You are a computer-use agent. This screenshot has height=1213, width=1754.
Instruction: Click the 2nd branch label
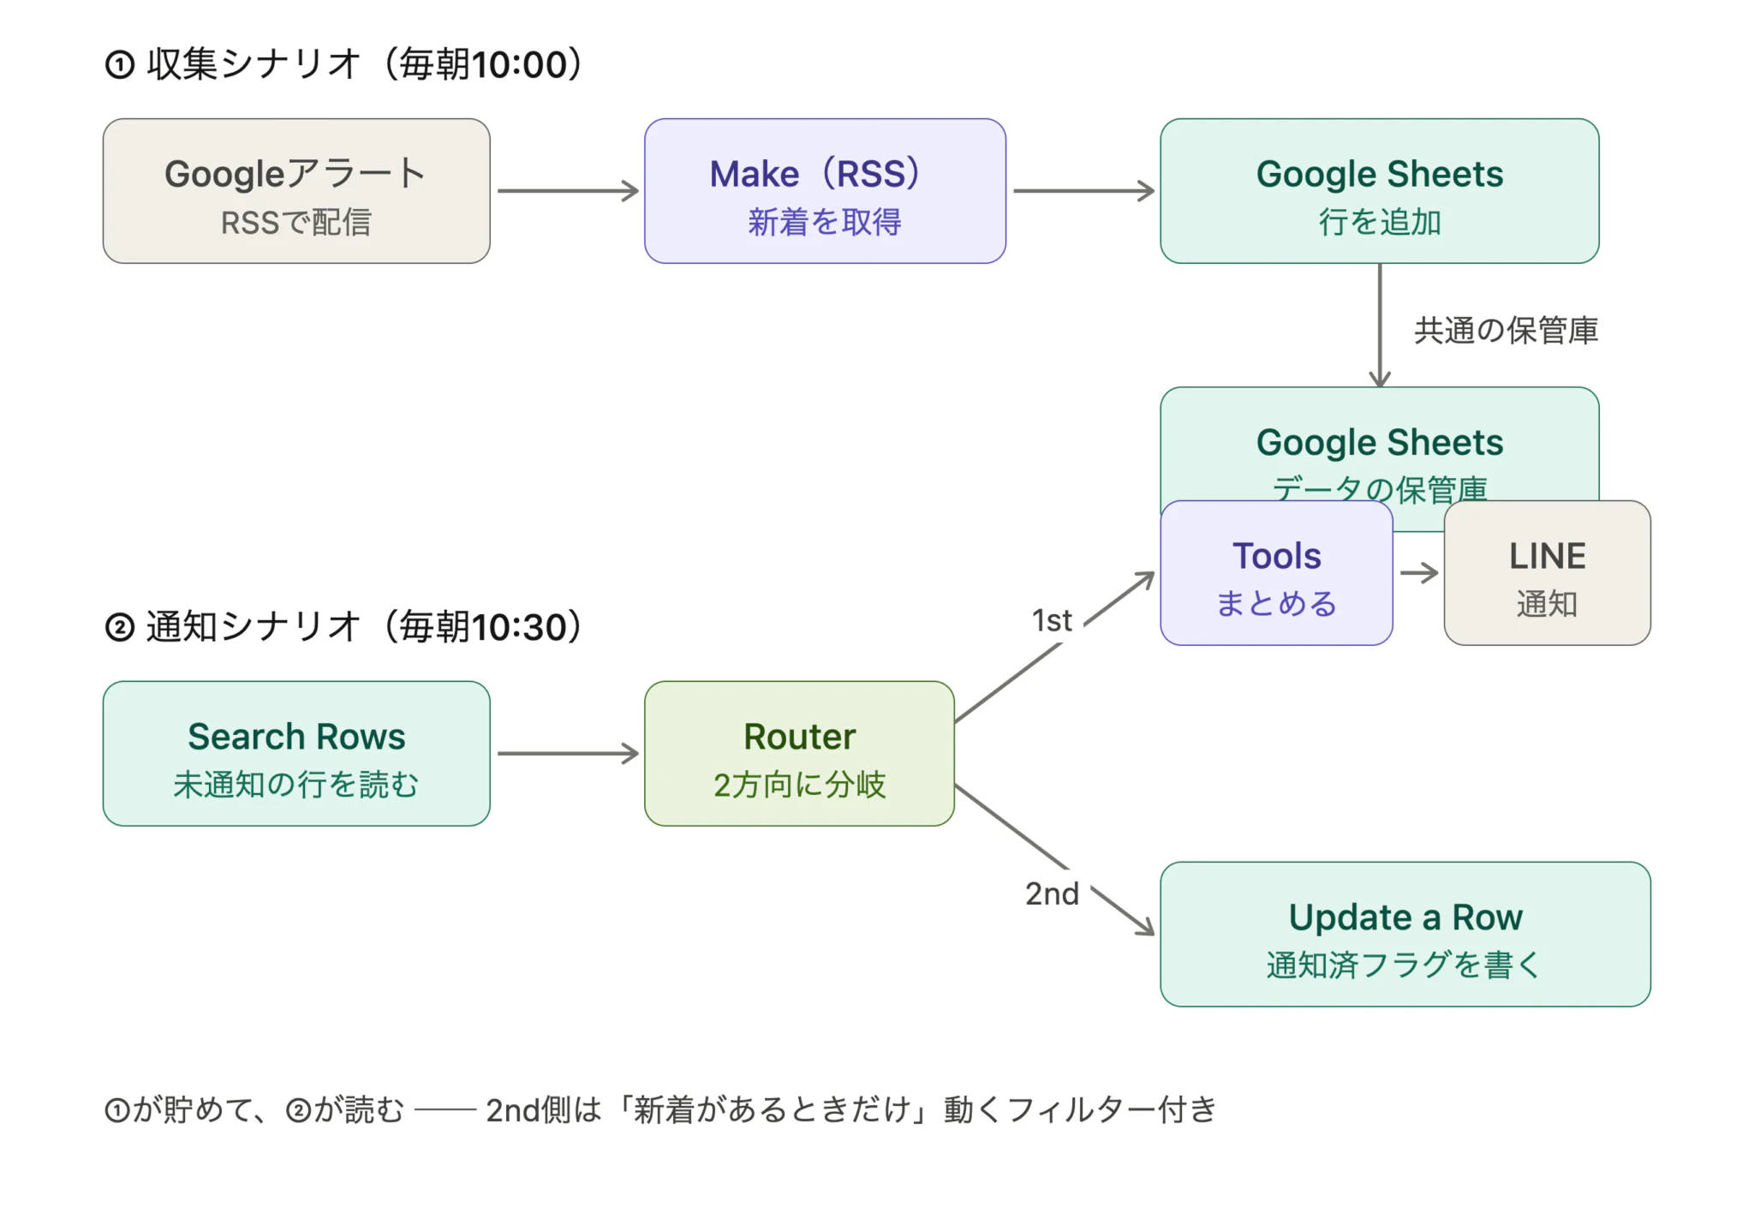pyautogui.click(x=1052, y=893)
